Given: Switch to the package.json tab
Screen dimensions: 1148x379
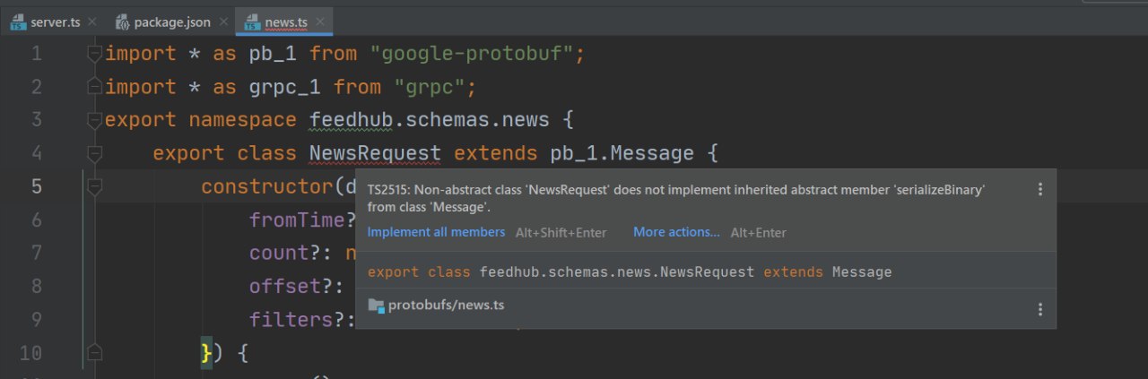Looking at the screenshot, I should click(170, 22).
